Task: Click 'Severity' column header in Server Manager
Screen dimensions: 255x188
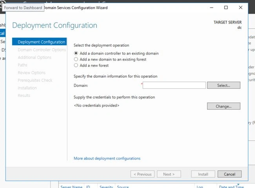Action: pyautogui.click(x=106, y=187)
